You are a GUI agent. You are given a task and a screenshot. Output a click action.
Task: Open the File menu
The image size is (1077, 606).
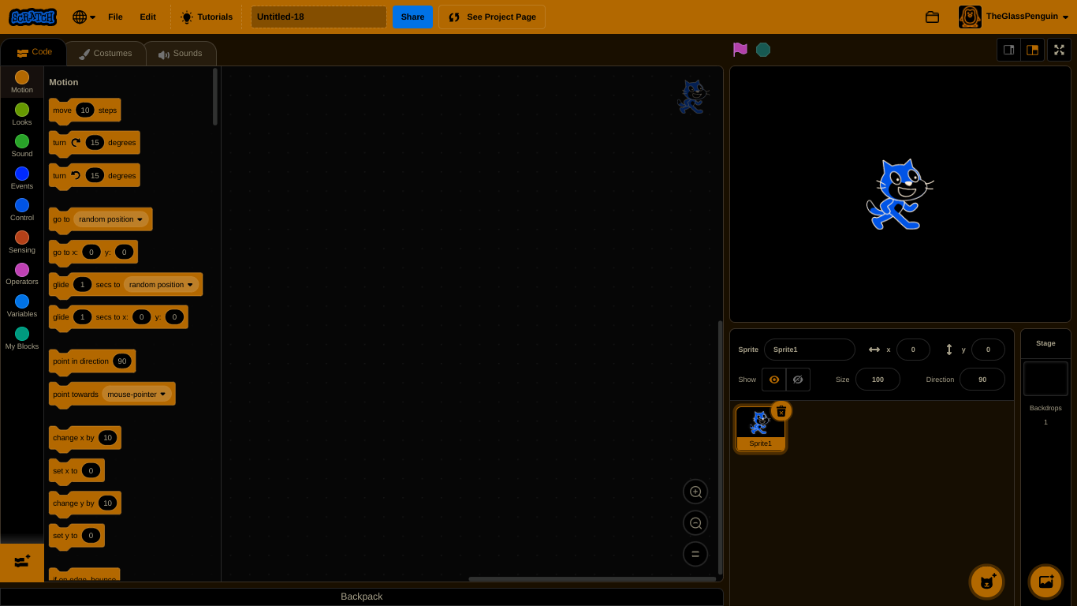point(115,17)
